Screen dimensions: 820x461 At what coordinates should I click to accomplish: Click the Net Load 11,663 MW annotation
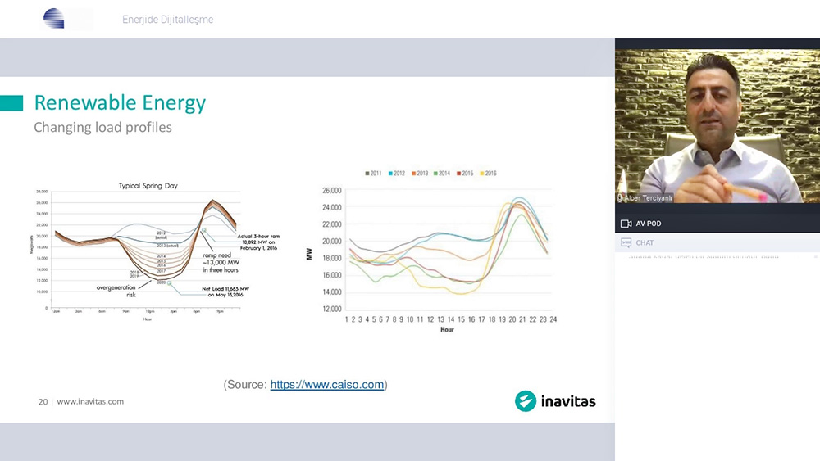(x=225, y=292)
